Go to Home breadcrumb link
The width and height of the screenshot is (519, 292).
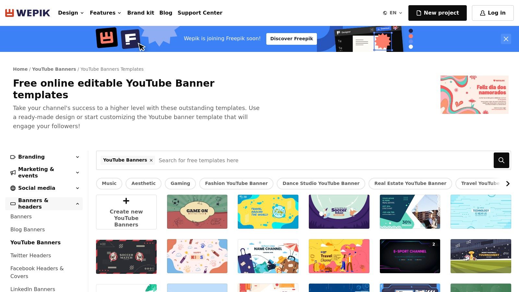tap(20, 69)
